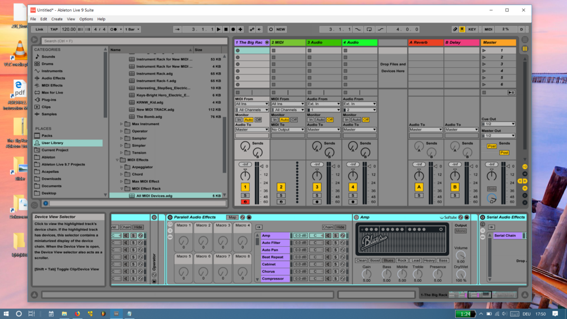Deactivate track 3 with activator button
Screen dimensions: 567x319
tap(317, 187)
